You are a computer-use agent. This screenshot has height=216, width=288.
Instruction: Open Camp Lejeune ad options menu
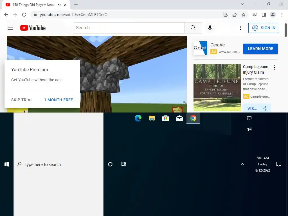[x=274, y=67]
